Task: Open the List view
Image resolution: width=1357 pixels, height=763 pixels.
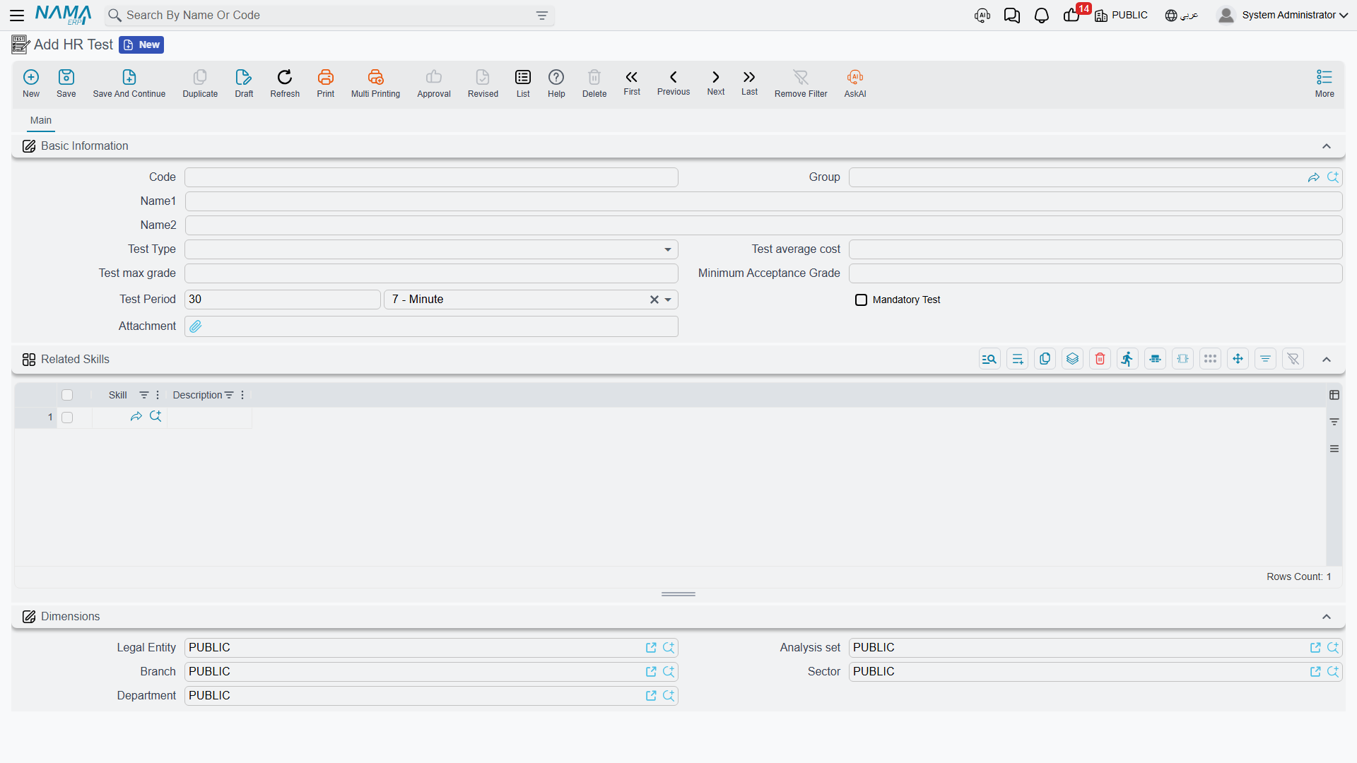Action: 523,83
